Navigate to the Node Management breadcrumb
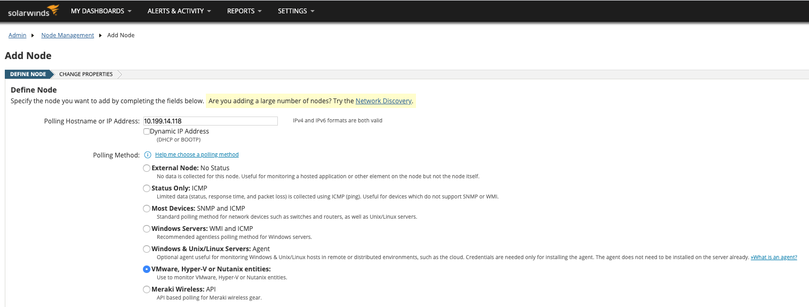The image size is (809, 307). coord(67,35)
